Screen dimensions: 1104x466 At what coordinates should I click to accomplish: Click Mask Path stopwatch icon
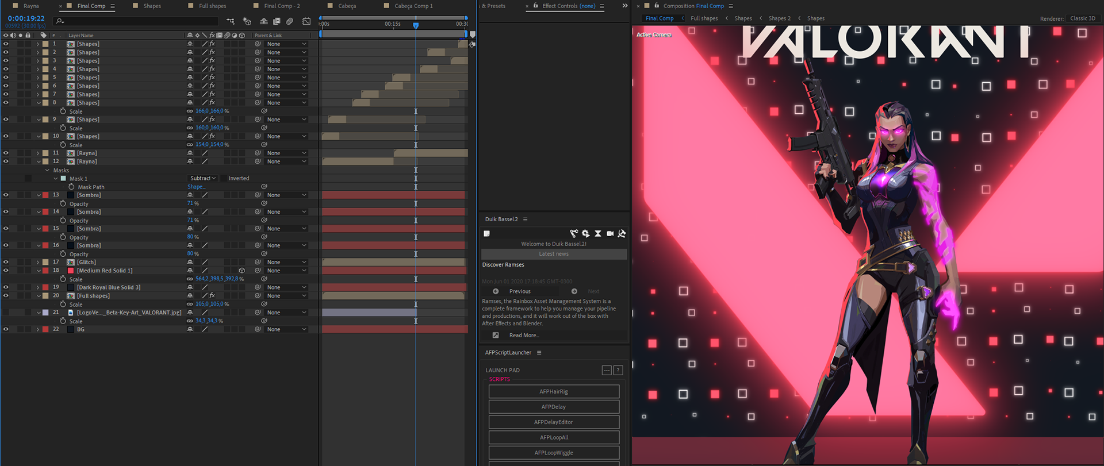coord(71,187)
